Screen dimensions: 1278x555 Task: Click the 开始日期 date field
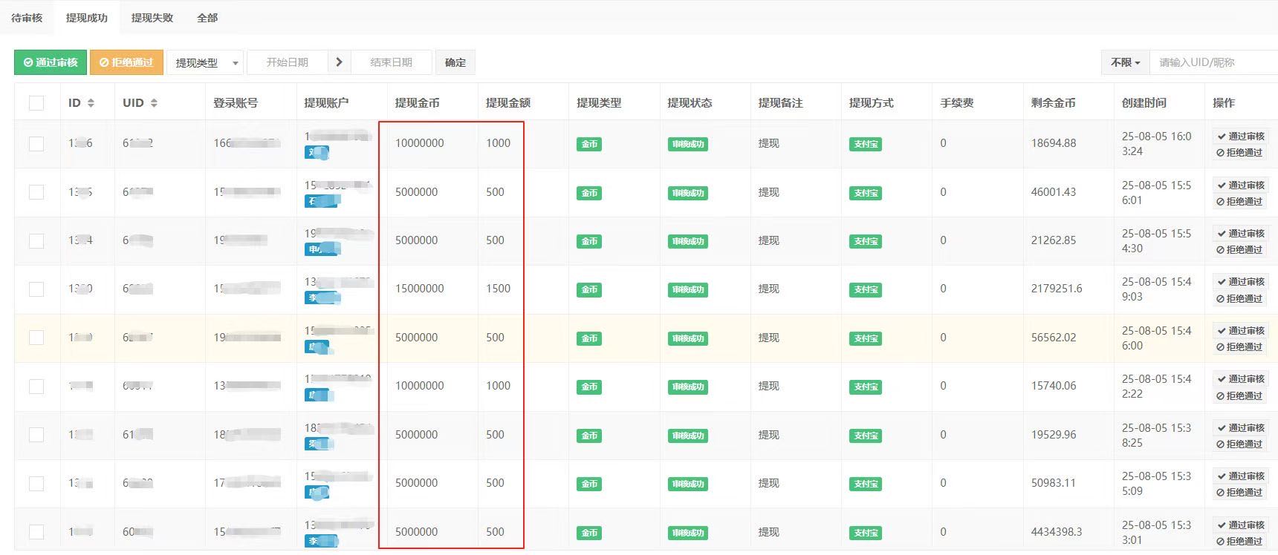288,62
